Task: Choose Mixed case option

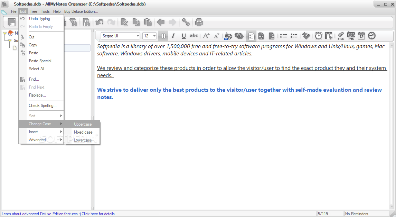Action: coord(82,132)
